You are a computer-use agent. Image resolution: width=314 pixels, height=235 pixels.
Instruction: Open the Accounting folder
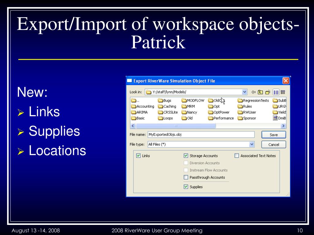tap(143, 106)
